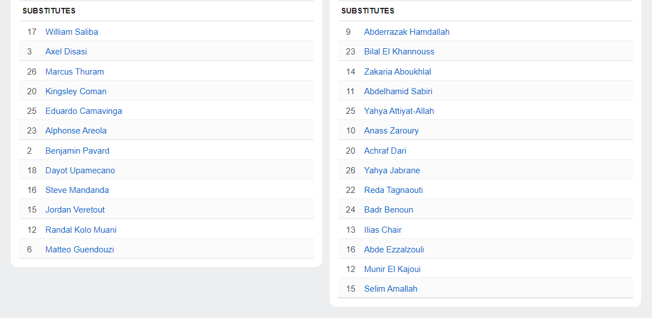Open the Anass Zaroury link
The width and height of the screenshot is (652, 318).
391,131
